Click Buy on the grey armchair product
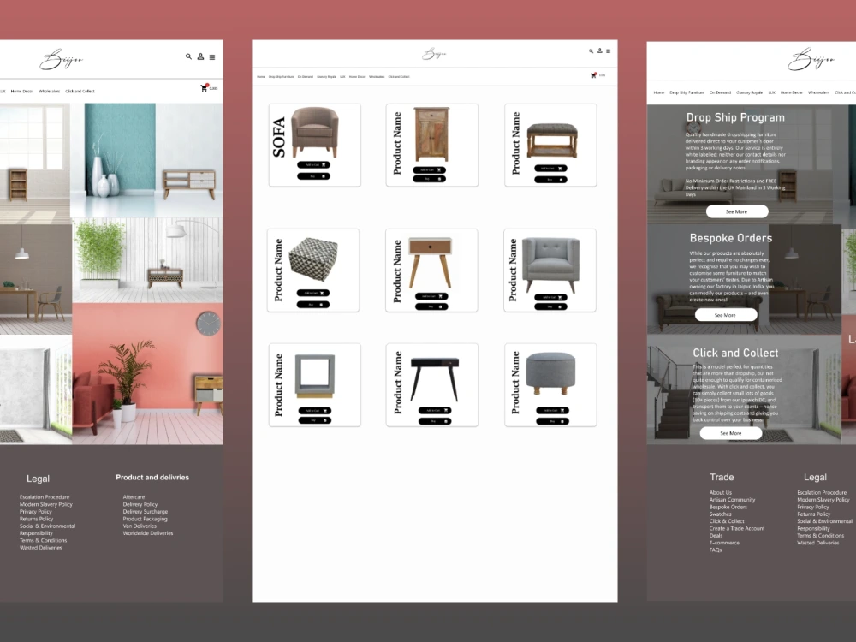 [550, 306]
